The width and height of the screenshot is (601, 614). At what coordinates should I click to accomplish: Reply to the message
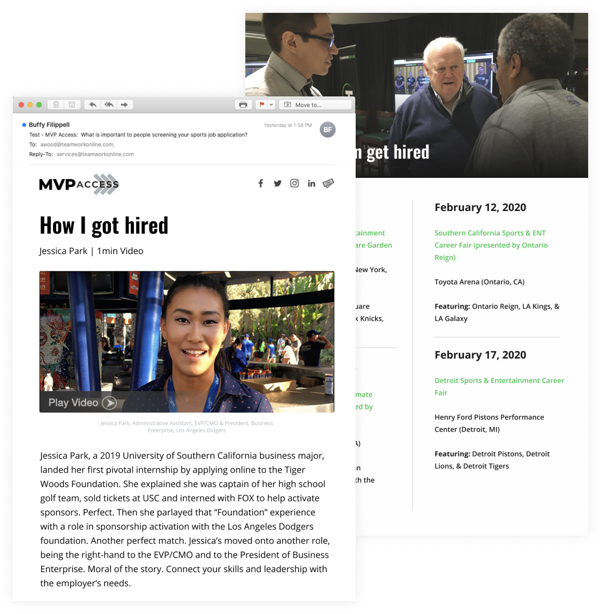[x=93, y=104]
